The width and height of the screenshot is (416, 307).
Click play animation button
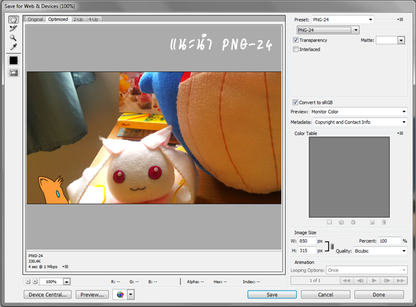pos(374,280)
